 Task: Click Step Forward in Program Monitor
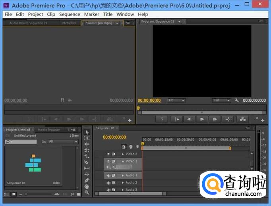(215, 119)
